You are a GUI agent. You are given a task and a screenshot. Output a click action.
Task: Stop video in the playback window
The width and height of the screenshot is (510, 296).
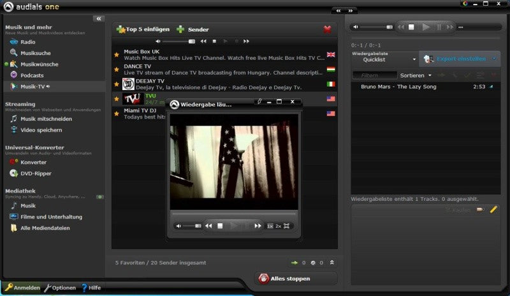click(x=220, y=226)
